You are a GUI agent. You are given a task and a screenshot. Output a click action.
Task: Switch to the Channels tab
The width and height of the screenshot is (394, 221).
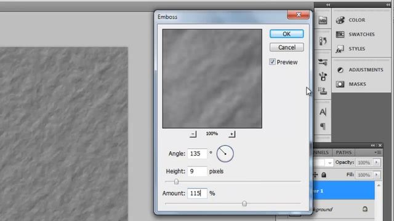point(321,152)
